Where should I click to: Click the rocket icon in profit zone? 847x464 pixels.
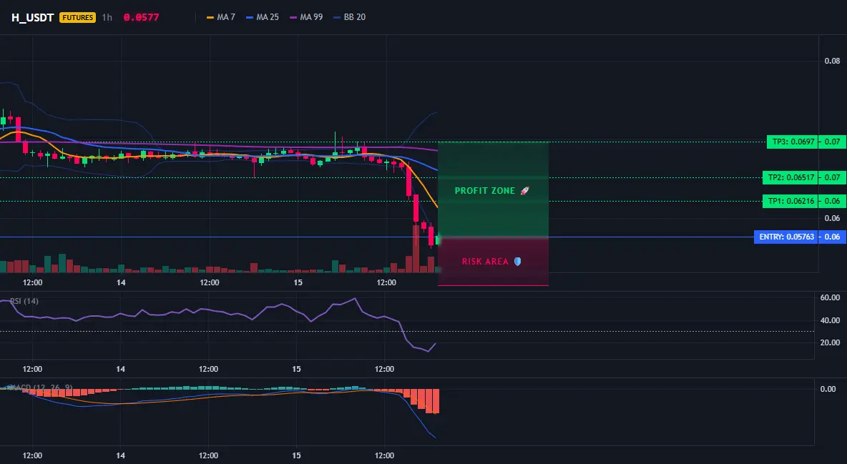[x=524, y=191]
